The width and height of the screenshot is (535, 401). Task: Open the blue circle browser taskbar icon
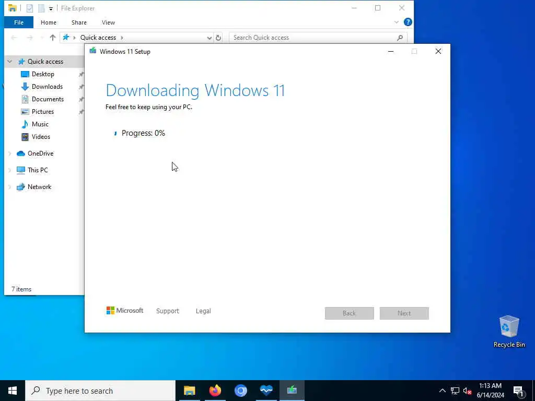pyautogui.click(x=240, y=391)
